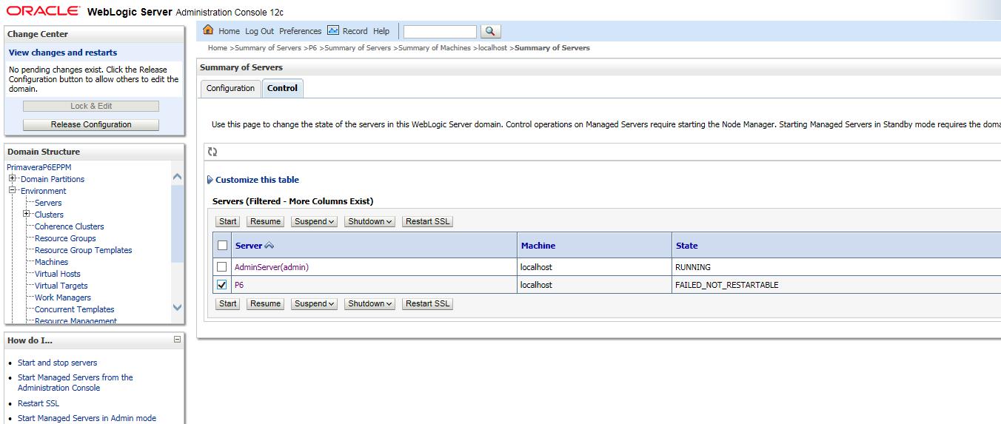Click FAILED_NOT_RESTARTABLE state cell
This screenshot has width=1001, height=424.
tap(726, 285)
